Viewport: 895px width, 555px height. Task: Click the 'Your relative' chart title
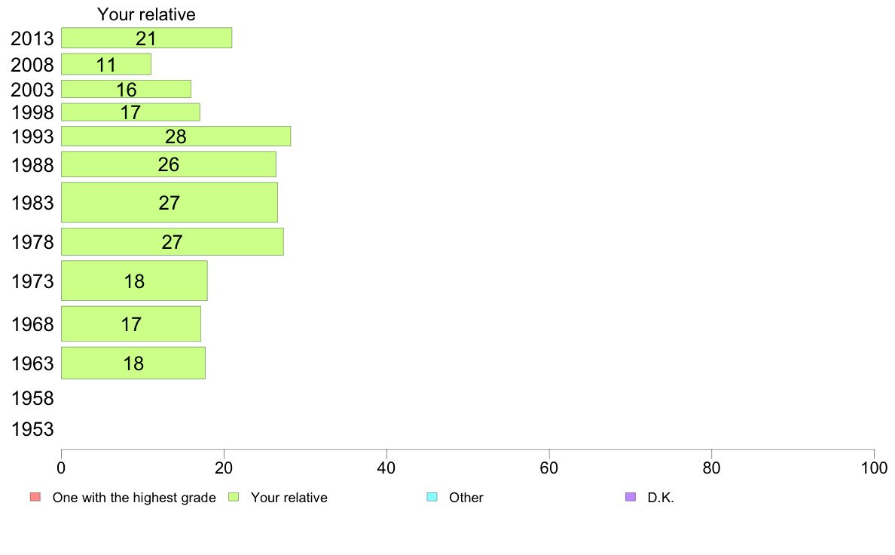point(146,14)
